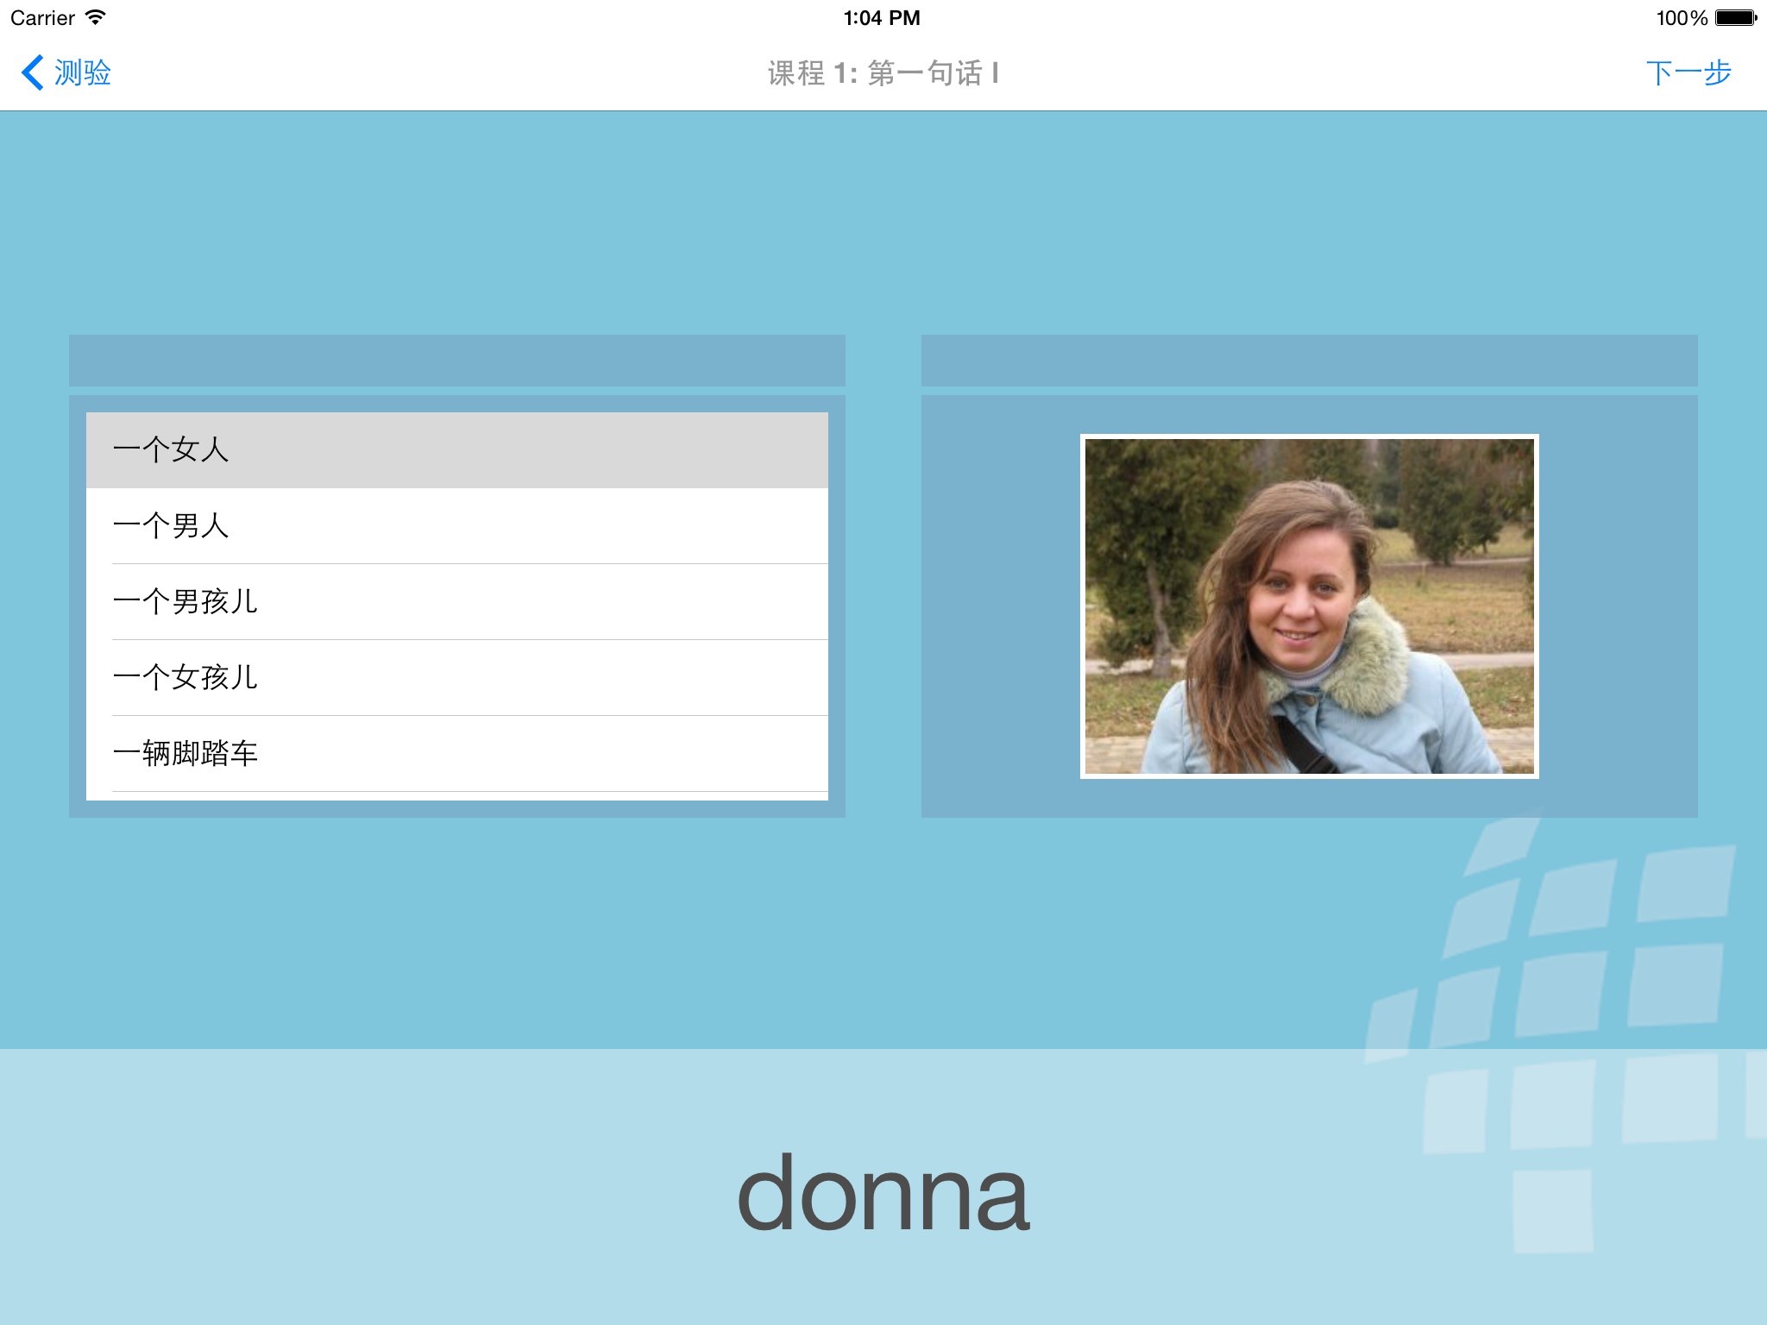
Task: Tap the 100% battery percentage text
Action: click(x=1681, y=17)
